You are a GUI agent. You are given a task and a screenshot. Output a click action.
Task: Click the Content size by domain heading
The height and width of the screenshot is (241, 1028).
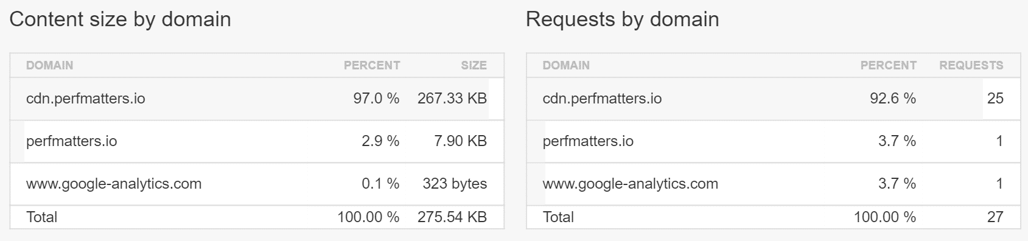tap(121, 19)
